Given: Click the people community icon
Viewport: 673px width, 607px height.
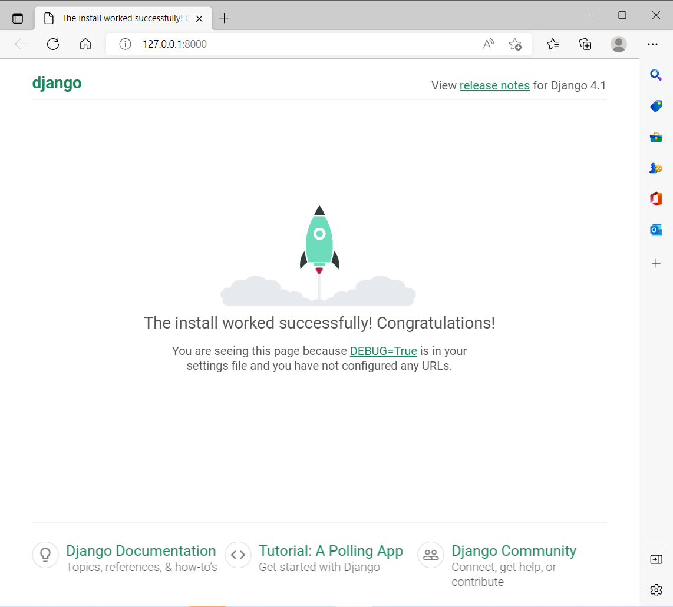Looking at the screenshot, I should [431, 555].
